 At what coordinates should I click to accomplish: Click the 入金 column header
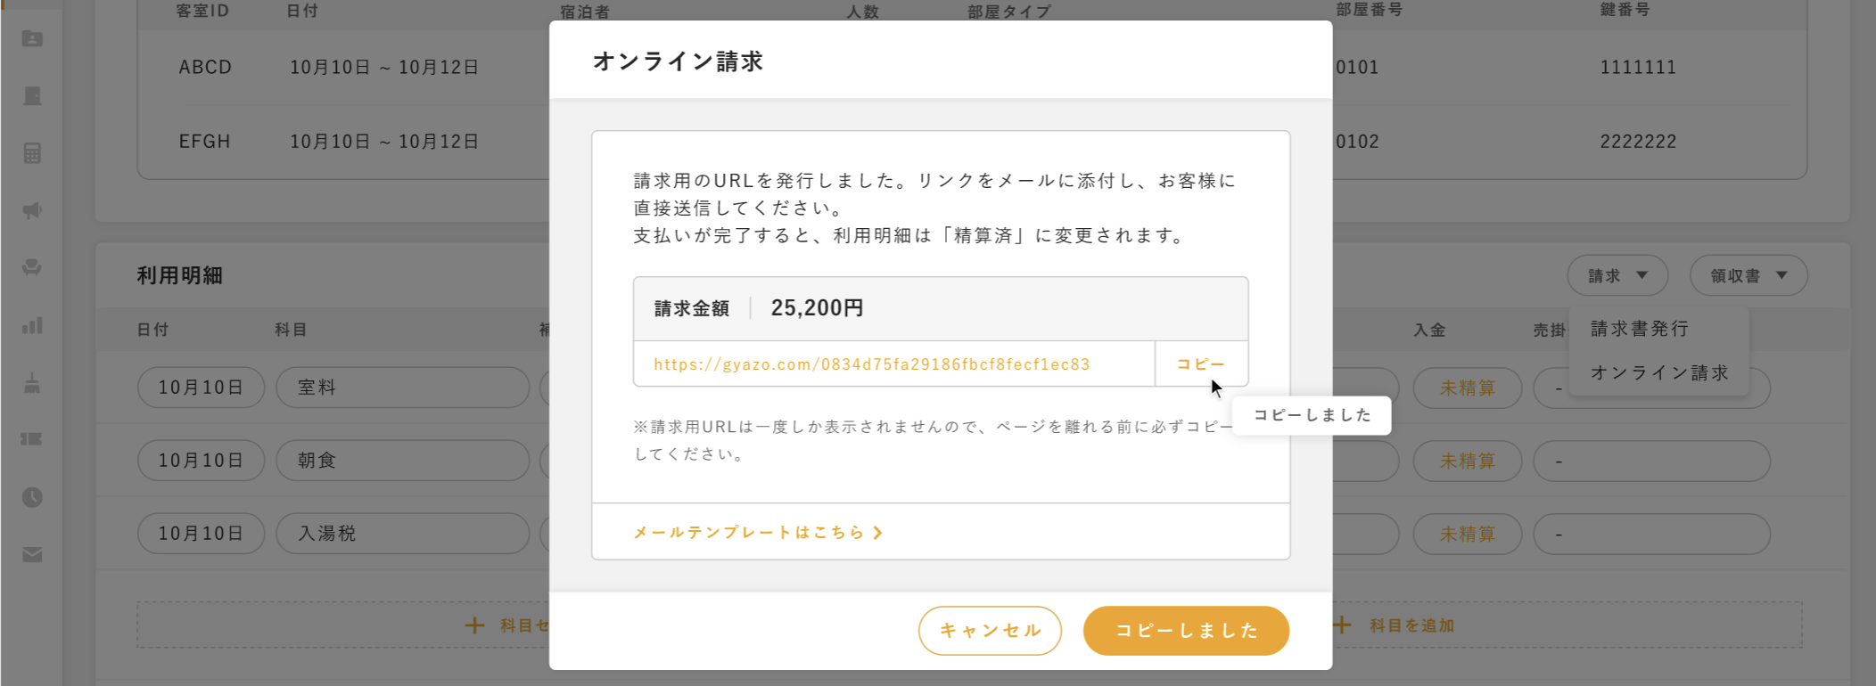(1429, 330)
